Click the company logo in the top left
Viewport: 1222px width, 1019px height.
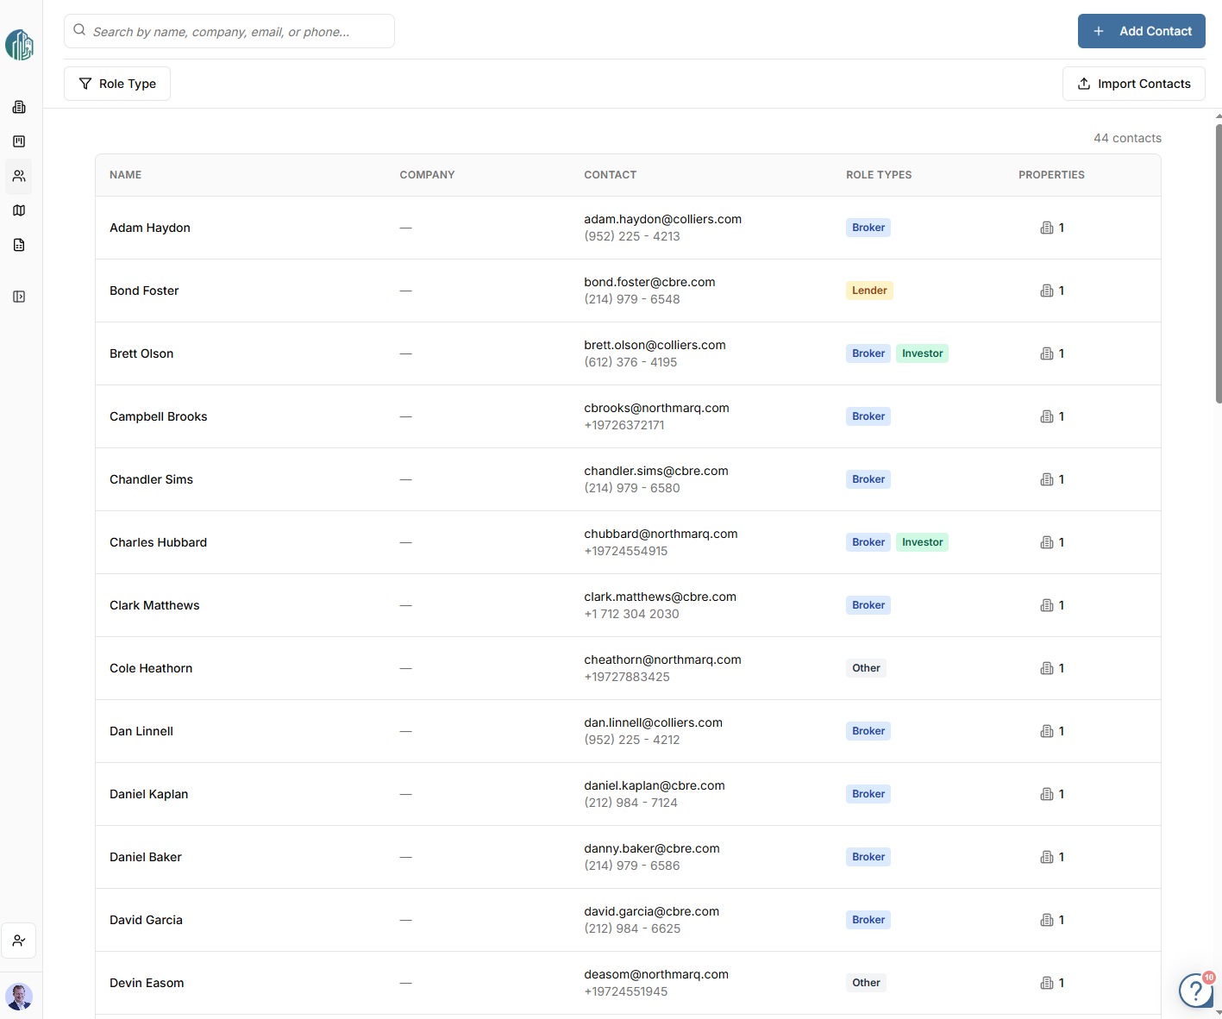pyautogui.click(x=19, y=45)
